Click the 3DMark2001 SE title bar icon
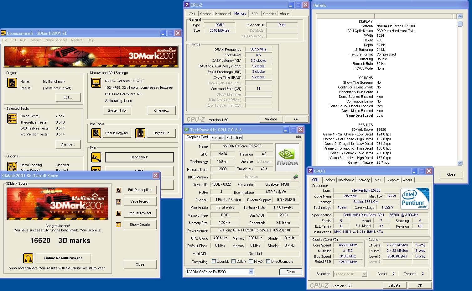This screenshot has height=291, width=472. pos(3,33)
